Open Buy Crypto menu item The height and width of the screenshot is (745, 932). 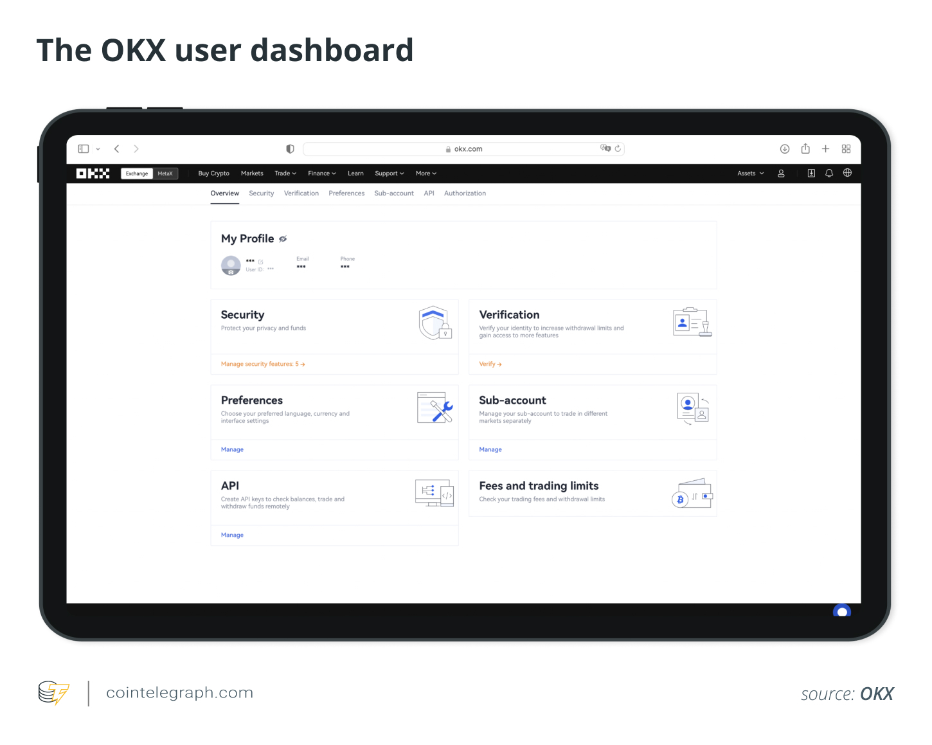[214, 174]
